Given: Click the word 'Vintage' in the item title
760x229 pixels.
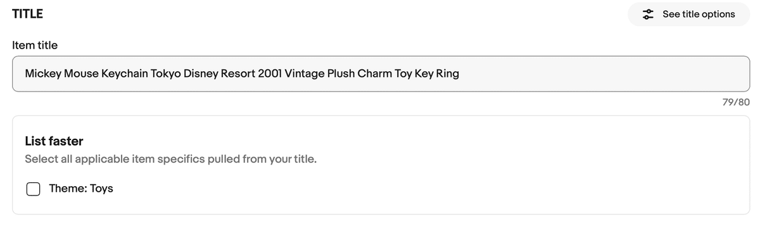Looking at the screenshot, I should pyautogui.click(x=305, y=74).
